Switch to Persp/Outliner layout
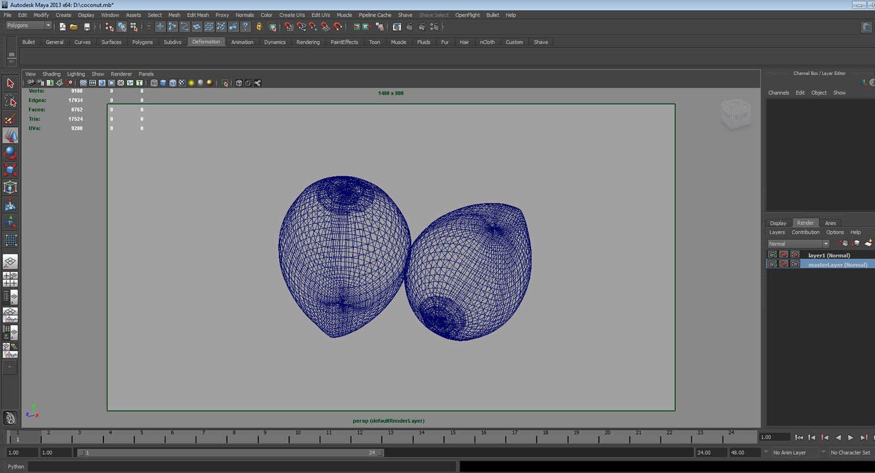 (x=10, y=297)
